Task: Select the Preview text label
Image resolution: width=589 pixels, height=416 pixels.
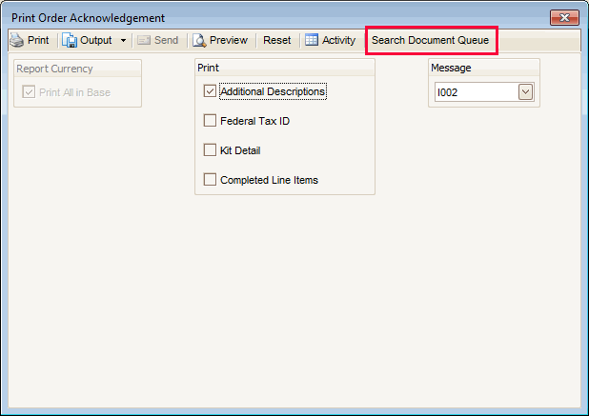Action: (229, 40)
